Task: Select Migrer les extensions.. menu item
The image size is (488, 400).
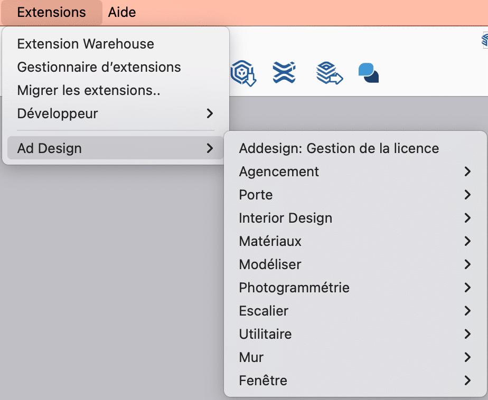Action: 89,90
